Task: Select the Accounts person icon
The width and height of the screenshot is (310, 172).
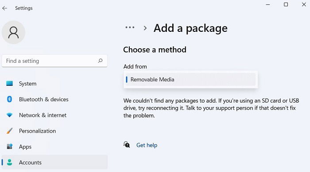Action: [9, 162]
